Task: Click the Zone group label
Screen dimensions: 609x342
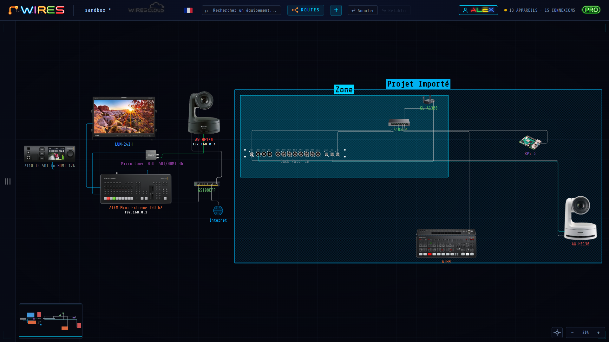Action: [344, 90]
